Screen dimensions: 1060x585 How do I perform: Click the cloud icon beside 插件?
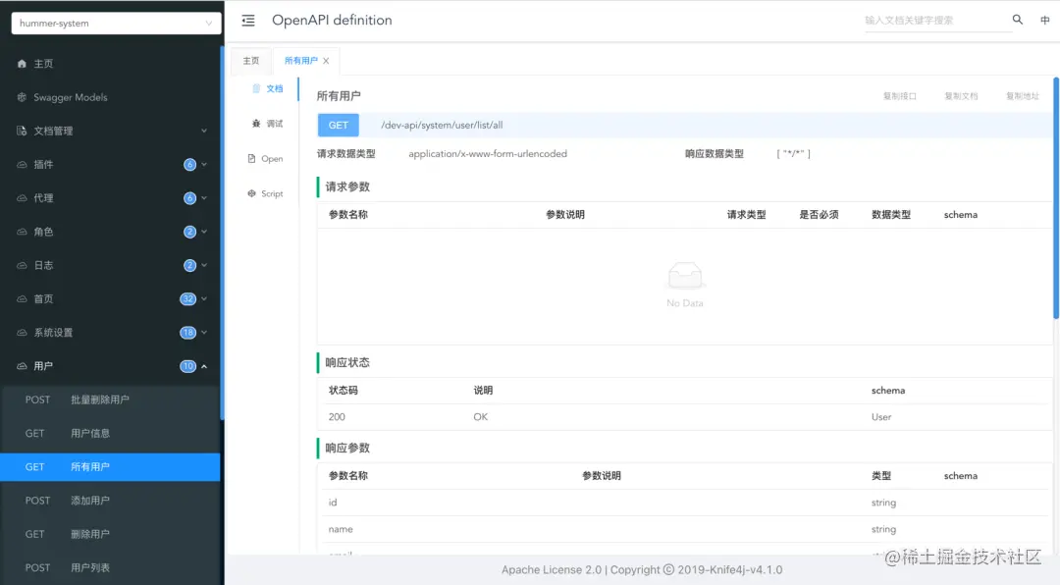coord(22,164)
